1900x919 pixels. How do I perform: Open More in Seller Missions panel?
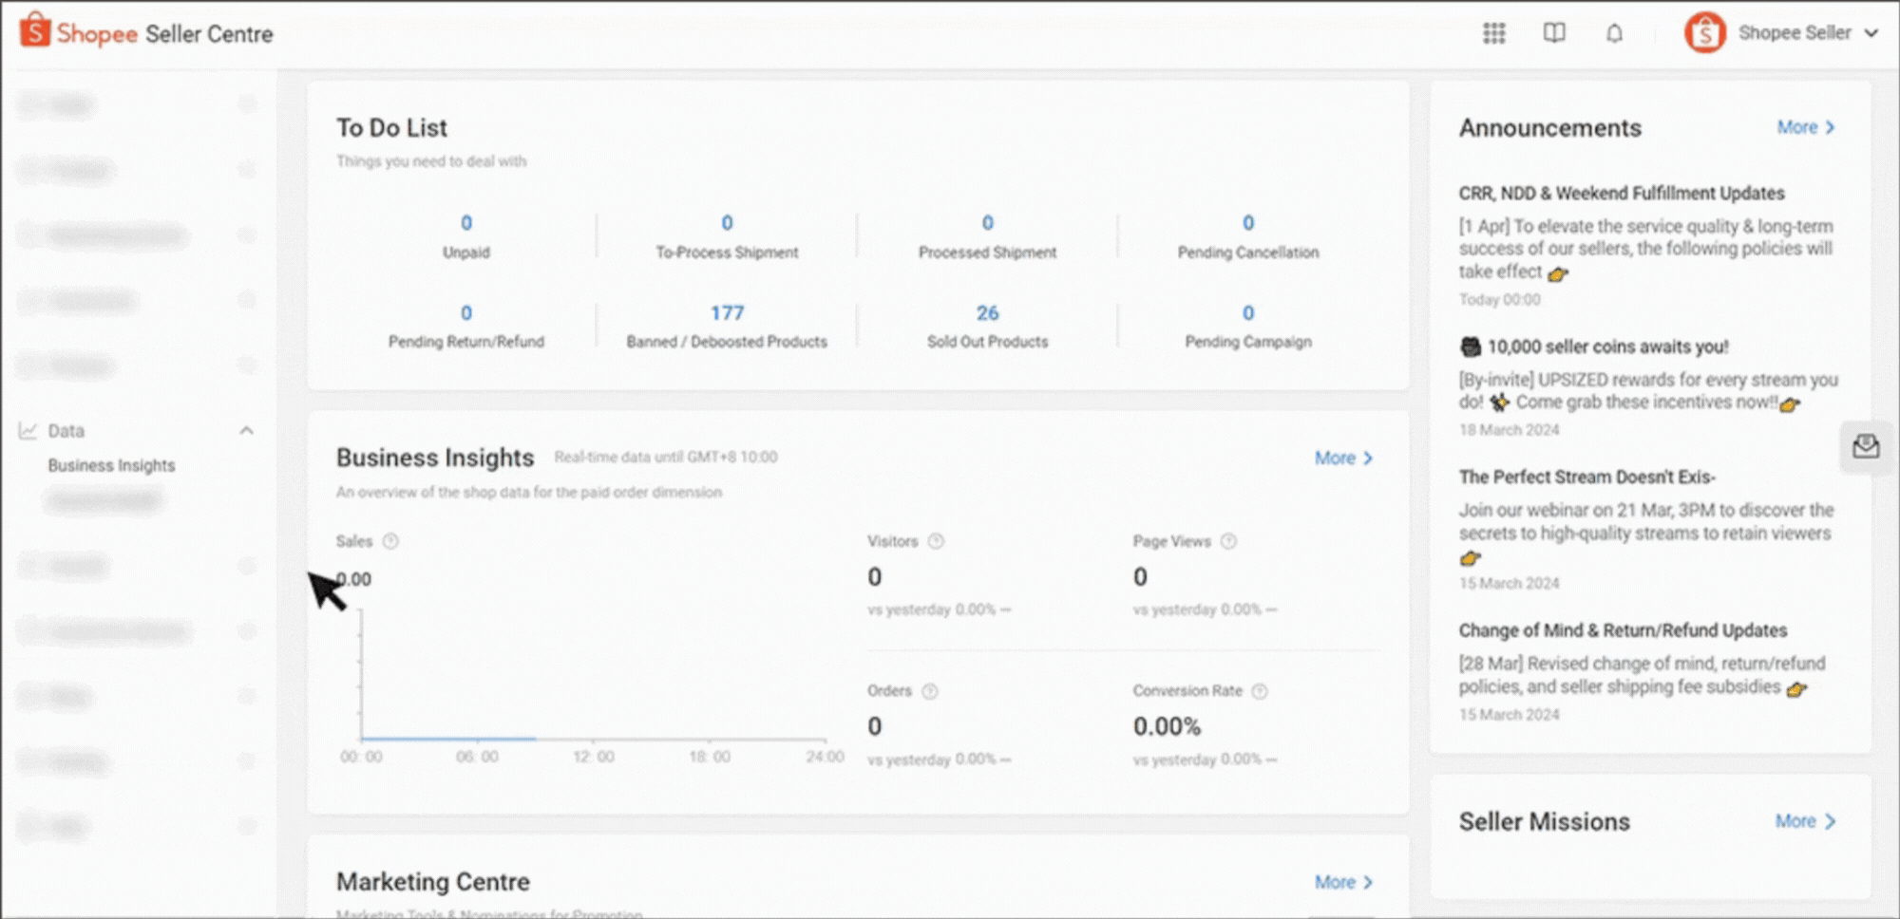pos(1805,821)
